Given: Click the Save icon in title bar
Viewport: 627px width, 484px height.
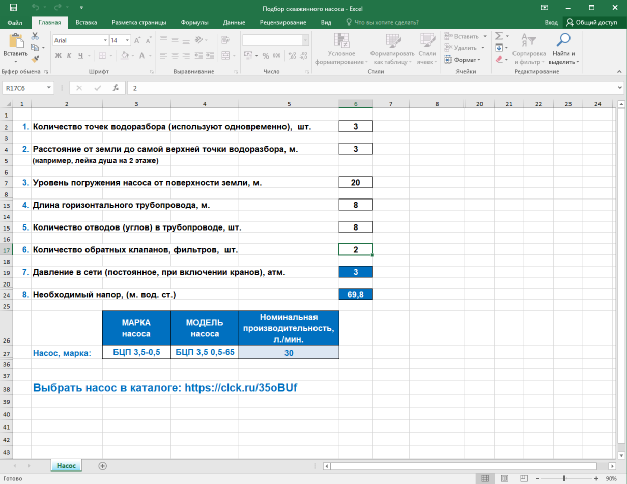Looking at the screenshot, I should tap(14, 8).
